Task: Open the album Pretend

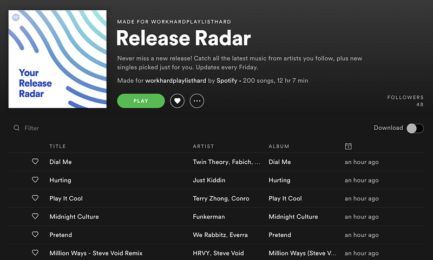Action: (280, 235)
